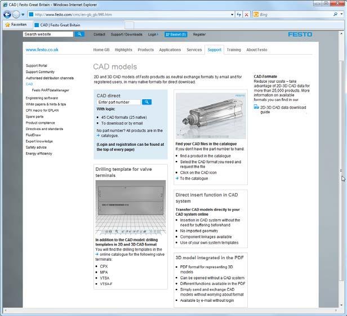Follow the catalogue link in CAD direct
This screenshot has height=316, width=347.
pyautogui.click(x=110, y=136)
